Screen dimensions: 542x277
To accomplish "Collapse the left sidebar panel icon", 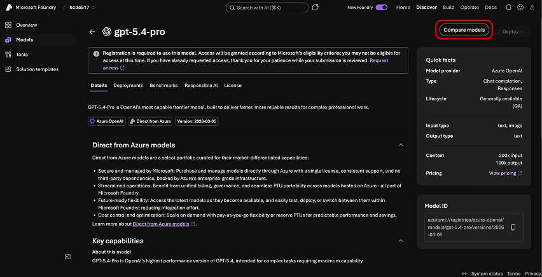I will 68,257.
